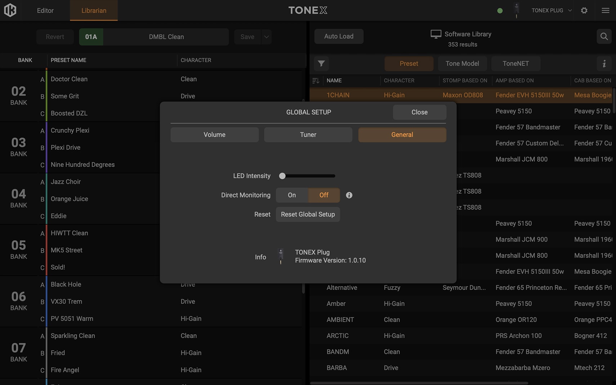Open the settings gear icon
Viewport: 616px width, 385px height.
[x=584, y=10]
